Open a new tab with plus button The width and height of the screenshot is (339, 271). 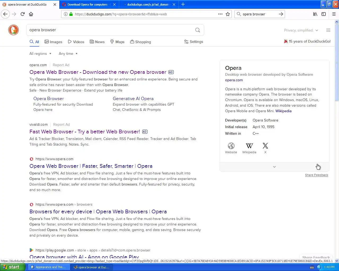(x=183, y=4)
